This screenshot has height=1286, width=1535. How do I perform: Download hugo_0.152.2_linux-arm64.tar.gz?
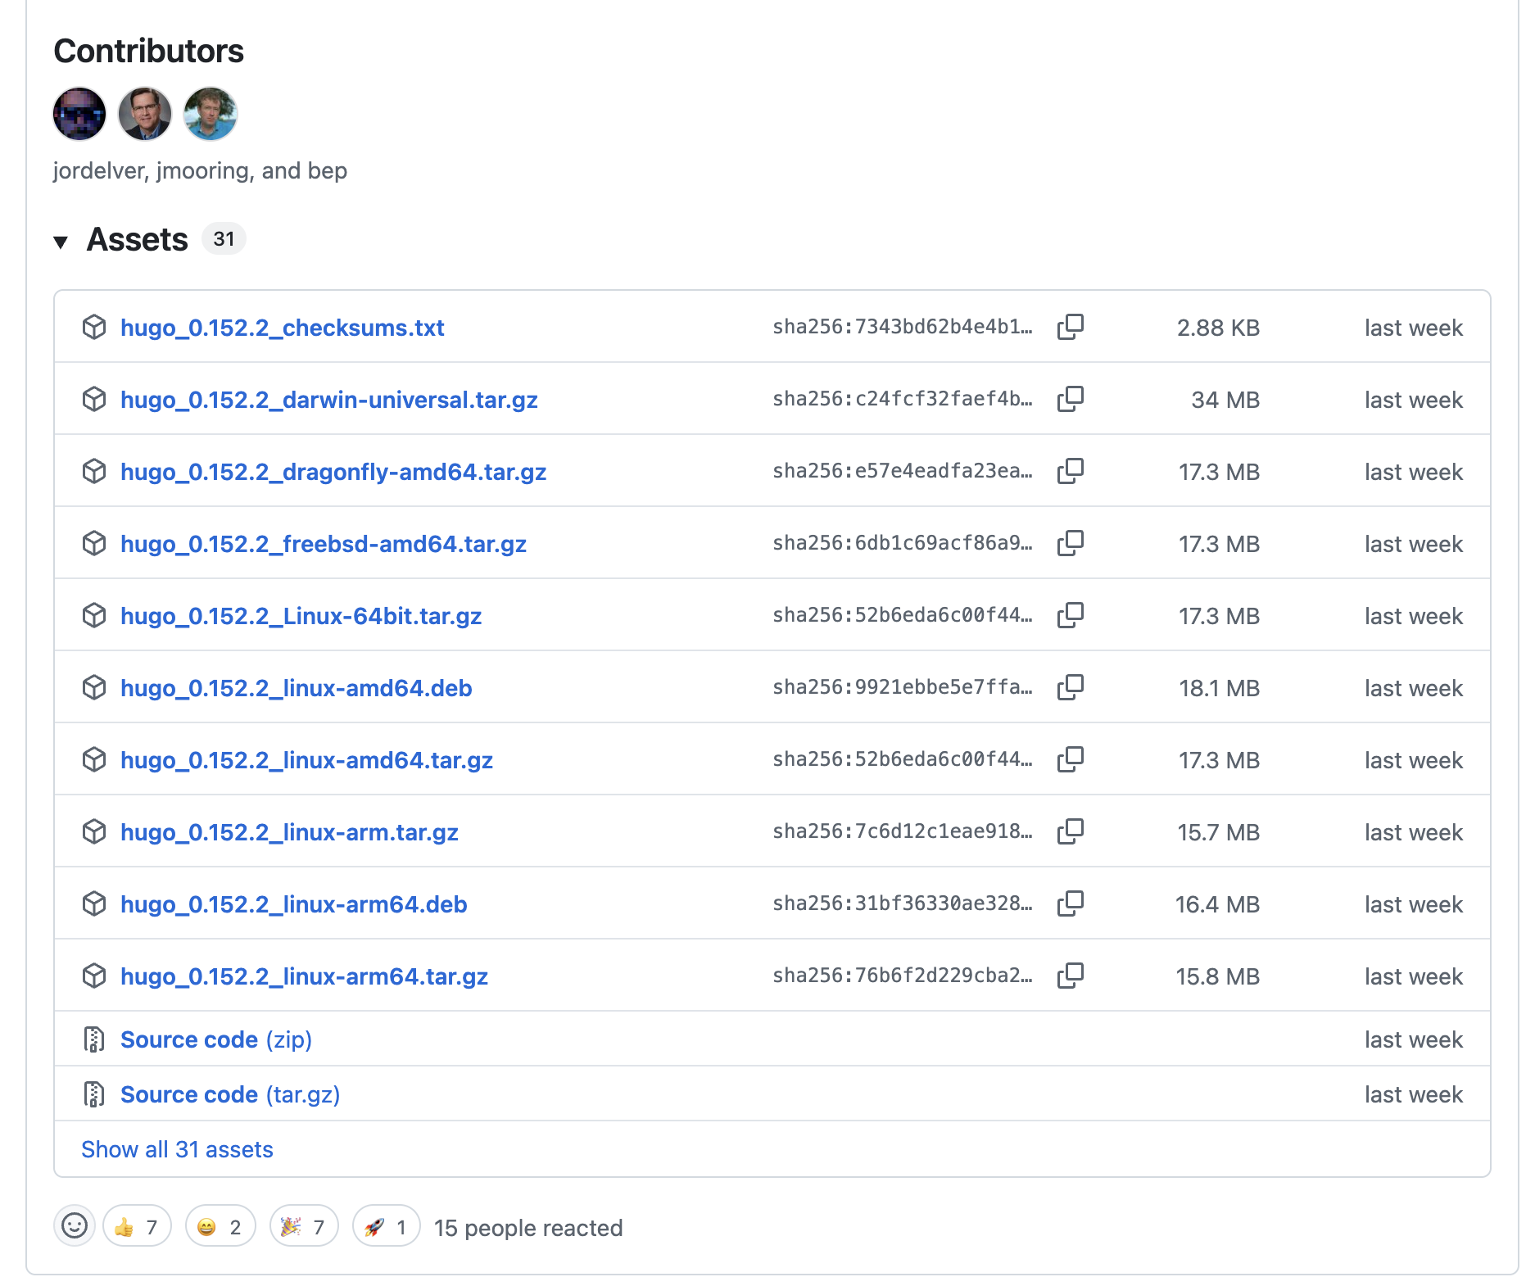[304, 976]
